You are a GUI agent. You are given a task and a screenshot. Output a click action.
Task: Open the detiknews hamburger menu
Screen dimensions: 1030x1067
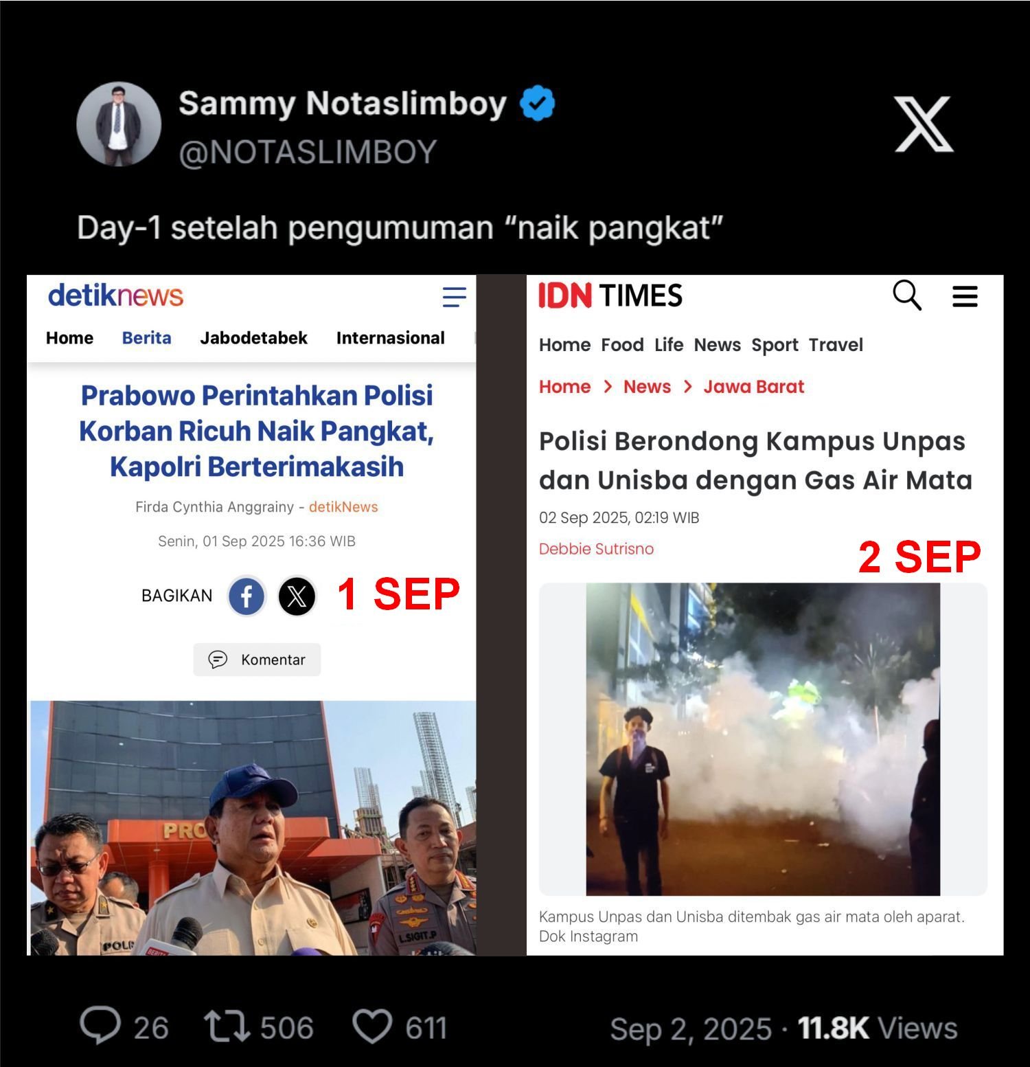pos(454,297)
